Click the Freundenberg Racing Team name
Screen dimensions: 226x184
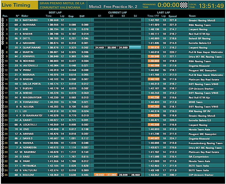click(x=206, y=143)
